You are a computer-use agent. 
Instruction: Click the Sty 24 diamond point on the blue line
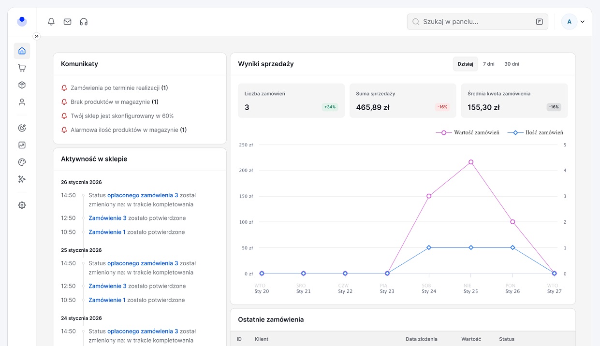(x=429, y=248)
